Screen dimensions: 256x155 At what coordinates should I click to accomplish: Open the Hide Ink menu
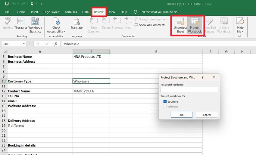[240, 25]
